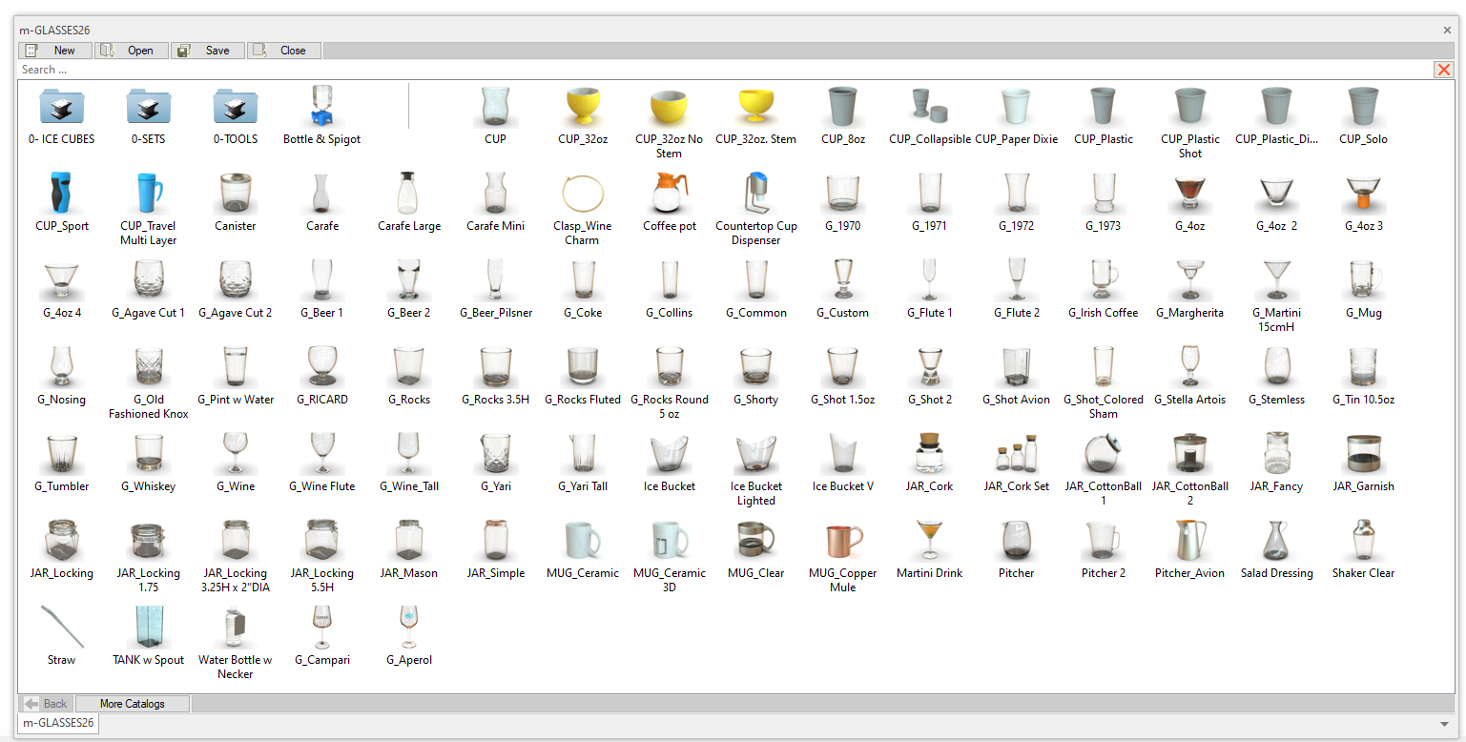Clear search with the red X button

pyautogui.click(x=1443, y=70)
